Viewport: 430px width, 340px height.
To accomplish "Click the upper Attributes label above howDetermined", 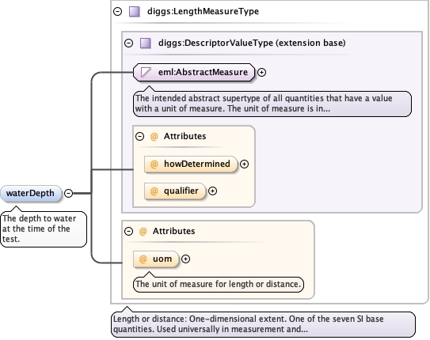I will (185, 136).
